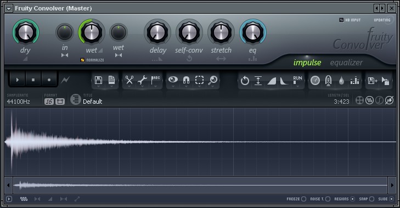Click the normalize vertical arrows icon
The image size is (400, 208).
[x=258, y=81]
